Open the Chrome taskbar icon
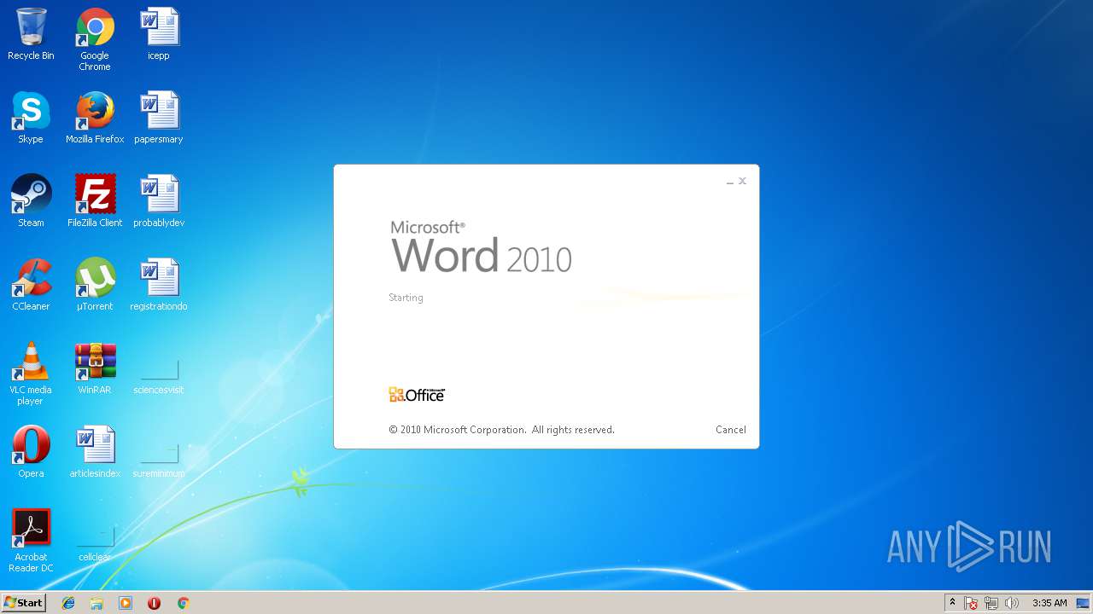Screen dimensions: 1093x614 pyautogui.click(x=183, y=603)
